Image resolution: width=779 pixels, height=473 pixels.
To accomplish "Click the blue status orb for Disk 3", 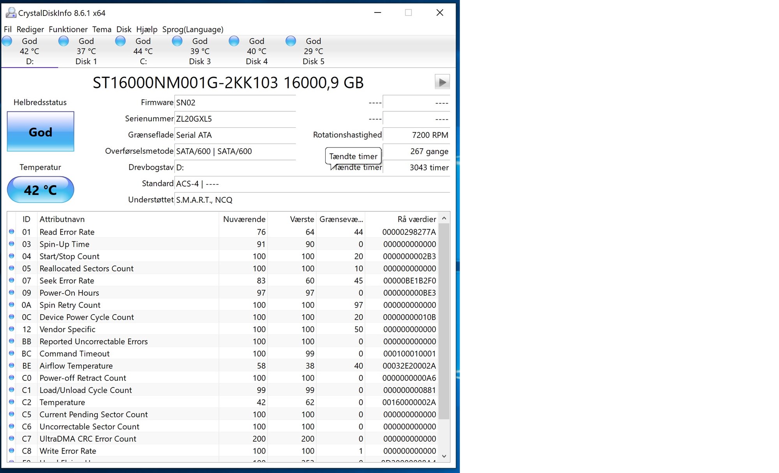I will (x=177, y=41).
